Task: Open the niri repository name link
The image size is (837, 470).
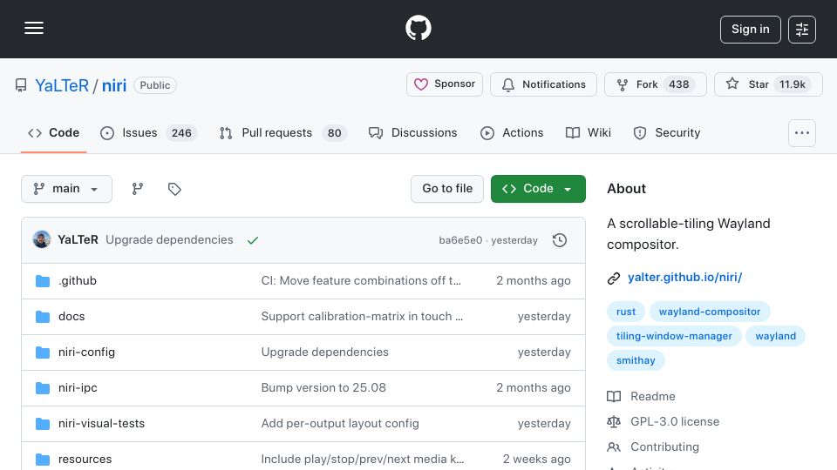Action: coord(114,85)
